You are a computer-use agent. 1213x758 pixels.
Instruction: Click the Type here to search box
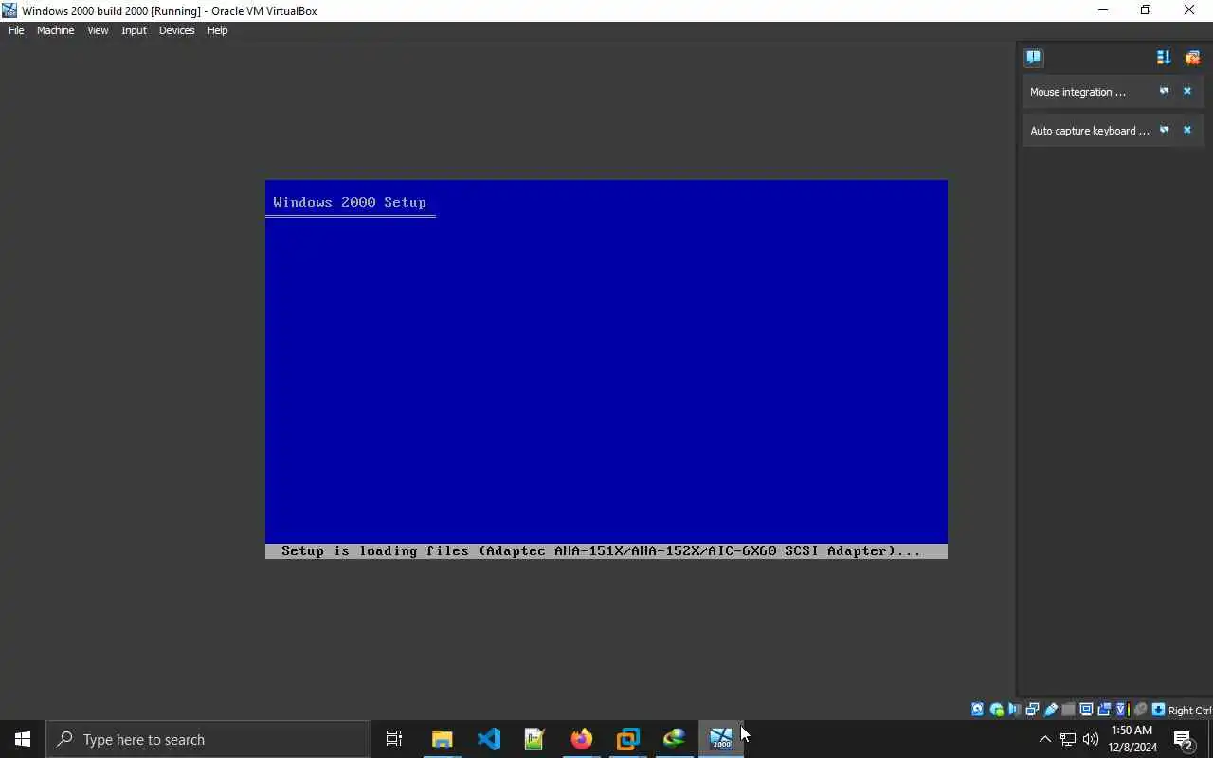point(208,739)
